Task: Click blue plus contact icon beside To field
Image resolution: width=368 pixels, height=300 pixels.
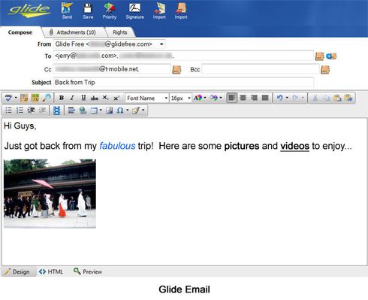Action: [331, 56]
